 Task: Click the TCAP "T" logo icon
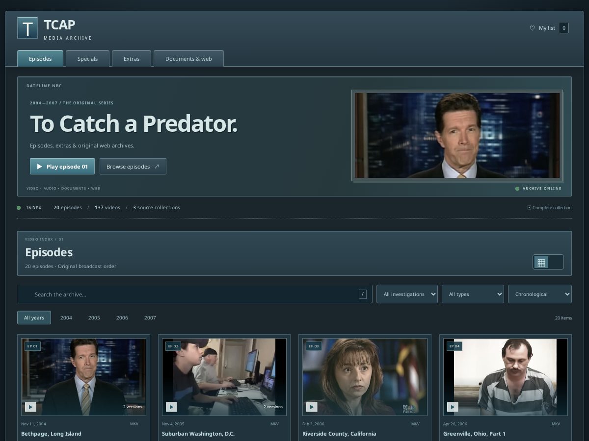(x=27, y=28)
